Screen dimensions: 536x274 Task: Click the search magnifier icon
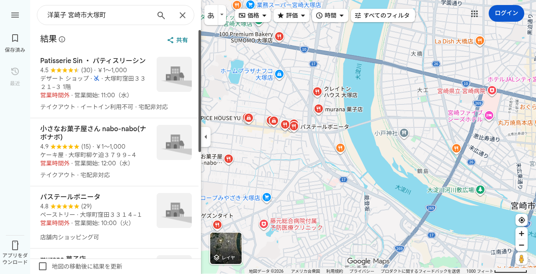[161, 15]
